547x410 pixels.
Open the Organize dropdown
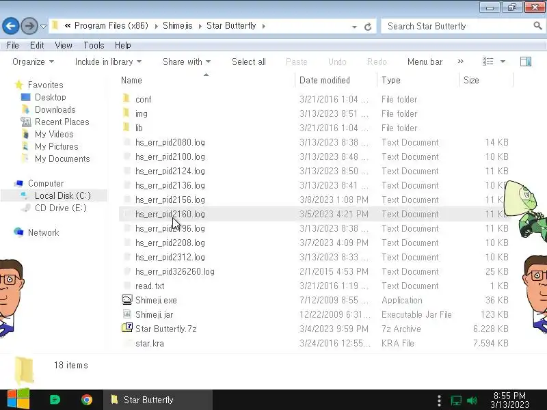[x=33, y=61]
